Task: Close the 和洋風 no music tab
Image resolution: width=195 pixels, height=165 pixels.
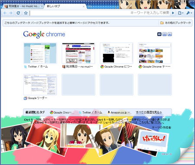Action: pyautogui.click(x=42, y=7)
